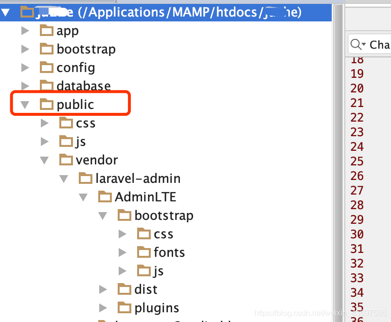Click the top-level bootstrap folder icon

click(x=47, y=49)
